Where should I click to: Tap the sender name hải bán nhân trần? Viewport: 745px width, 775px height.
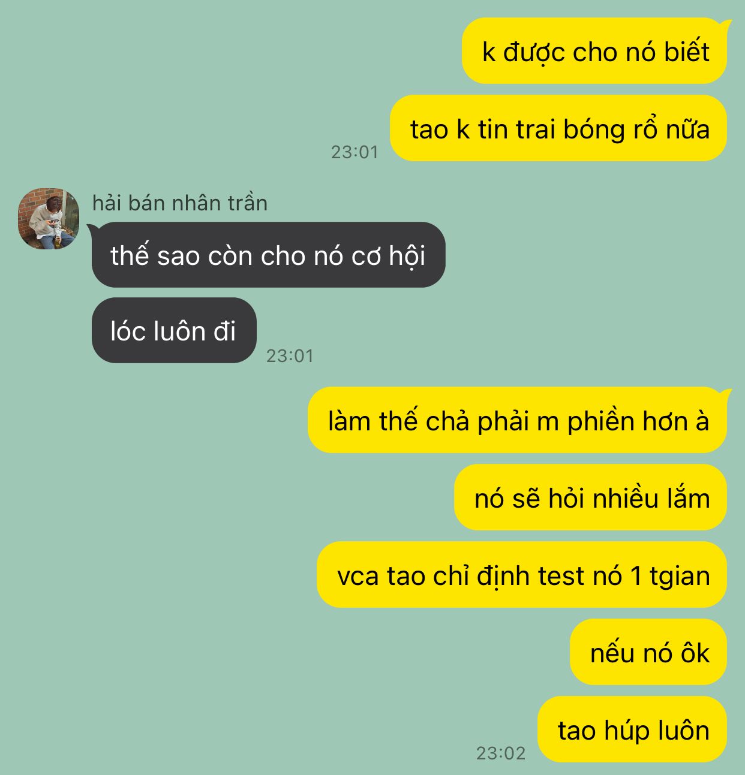coord(180,203)
